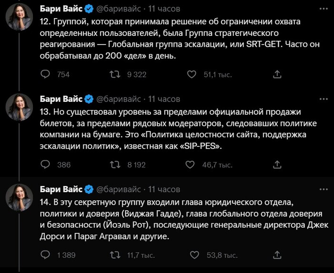Image resolution: width=334 pixels, height=273 pixels.
Task: Reply to tweet 13 with 386 replies
Action: tap(45, 164)
